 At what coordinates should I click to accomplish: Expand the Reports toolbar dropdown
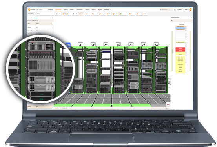point(116,14)
